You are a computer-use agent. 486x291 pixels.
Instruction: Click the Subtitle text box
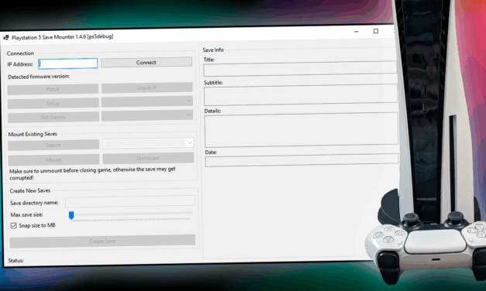(300, 94)
